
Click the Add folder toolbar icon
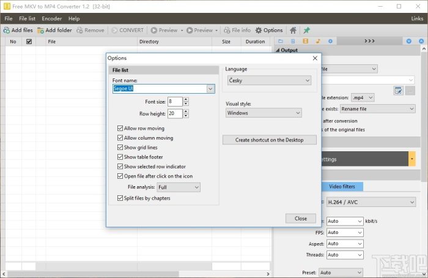pyautogui.click(x=40, y=31)
